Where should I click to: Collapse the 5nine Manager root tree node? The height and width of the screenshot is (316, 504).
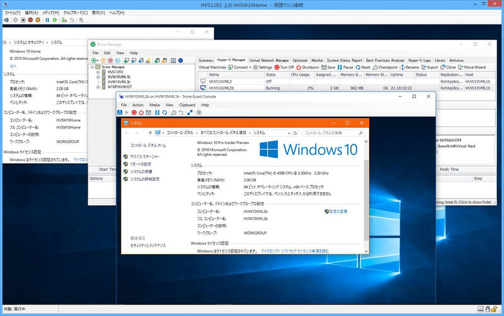pos(93,67)
